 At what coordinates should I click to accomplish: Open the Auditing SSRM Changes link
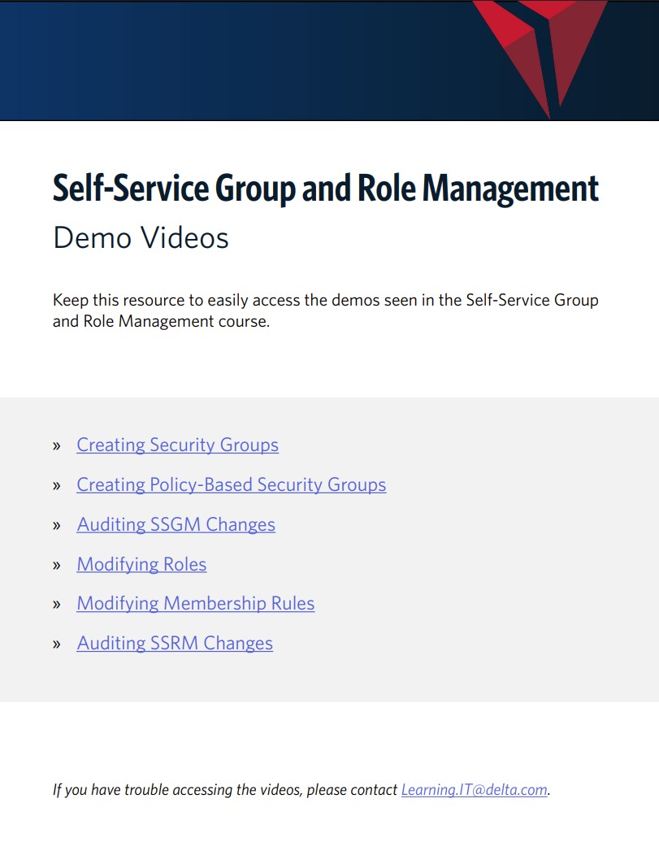175,644
